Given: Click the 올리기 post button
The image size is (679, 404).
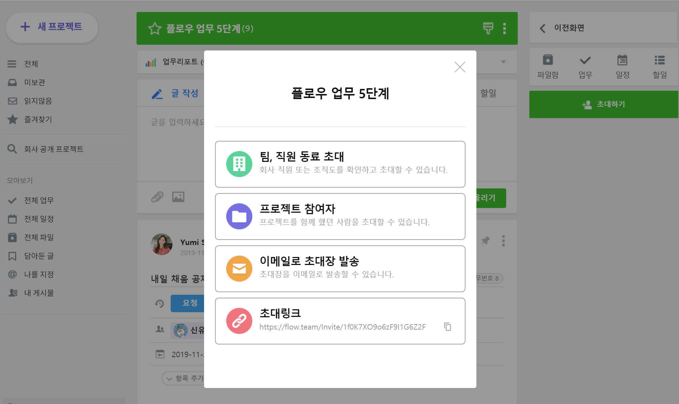Looking at the screenshot, I should (491, 198).
